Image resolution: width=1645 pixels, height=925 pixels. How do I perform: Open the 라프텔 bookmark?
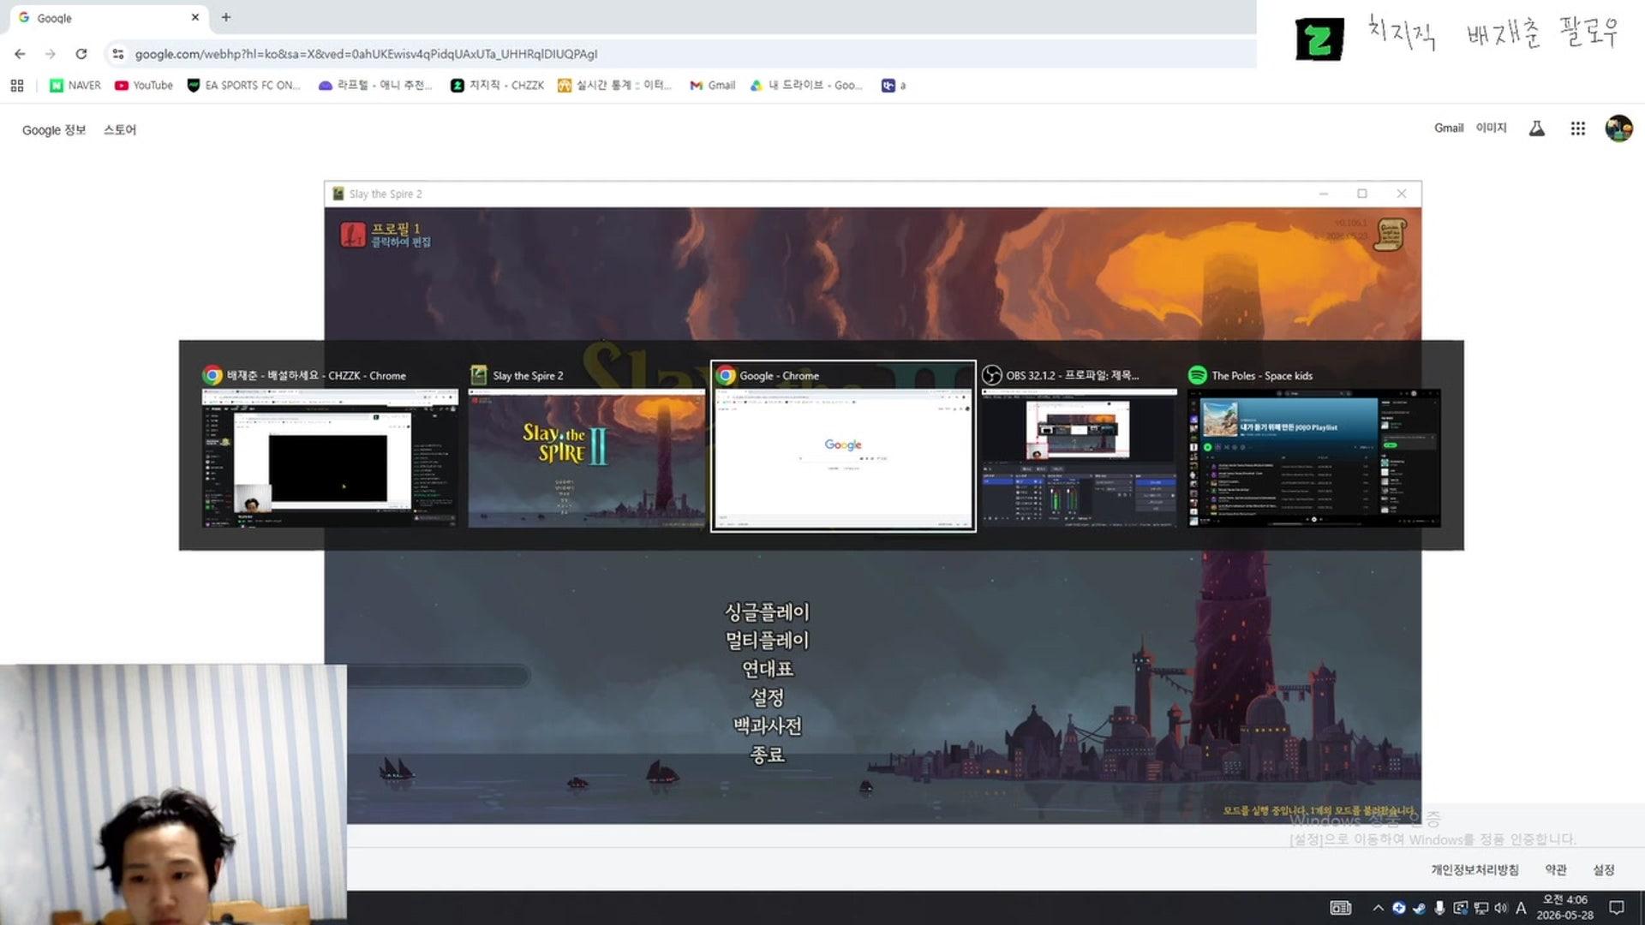click(376, 86)
